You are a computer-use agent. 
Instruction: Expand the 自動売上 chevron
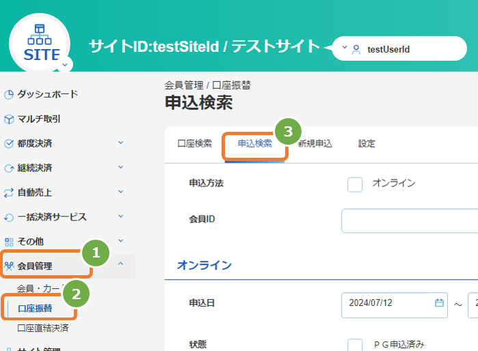(121, 191)
